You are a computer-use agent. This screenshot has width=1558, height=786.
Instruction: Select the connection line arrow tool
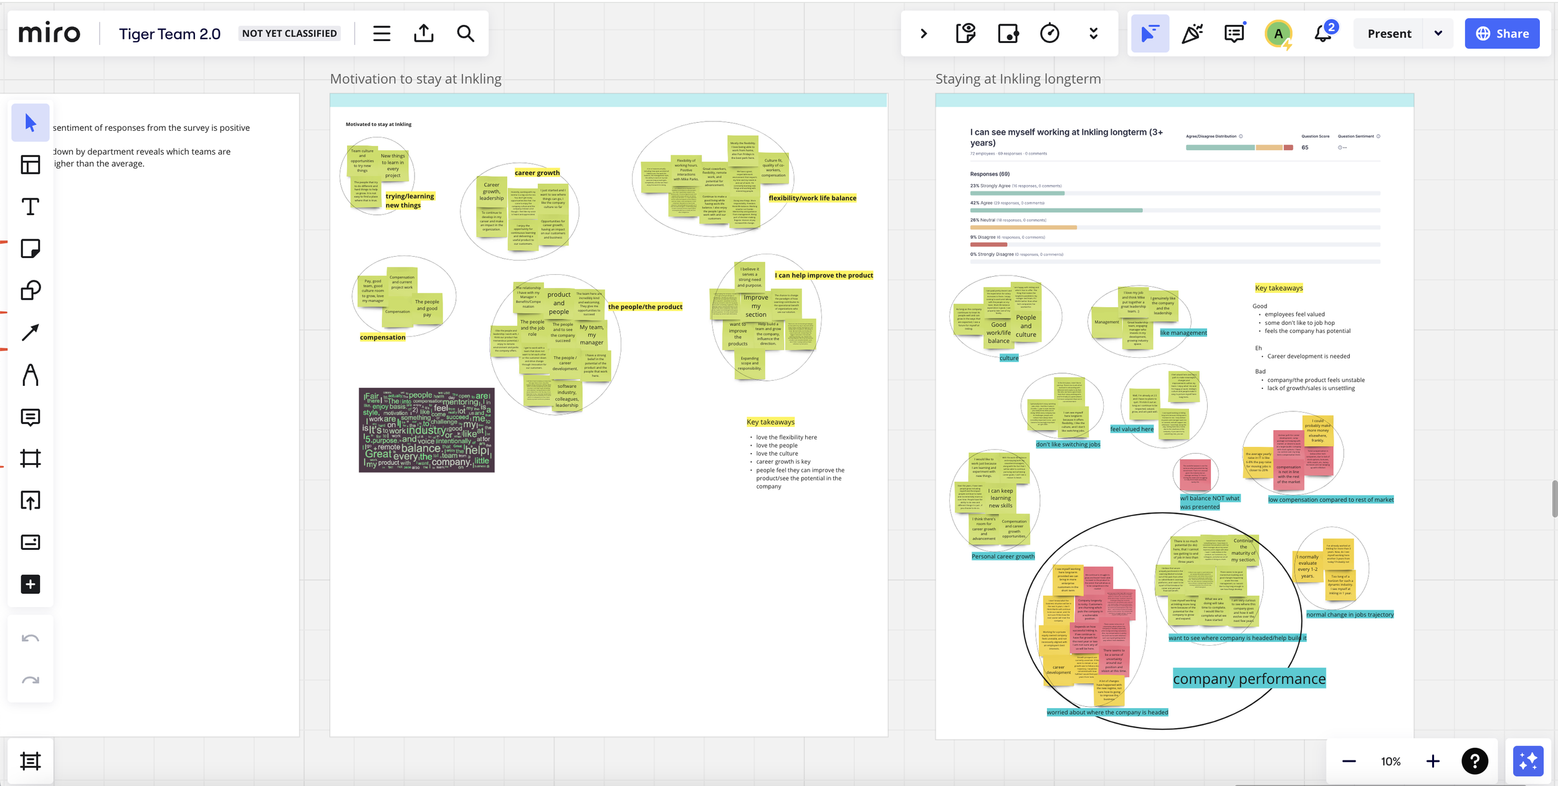click(31, 332)
